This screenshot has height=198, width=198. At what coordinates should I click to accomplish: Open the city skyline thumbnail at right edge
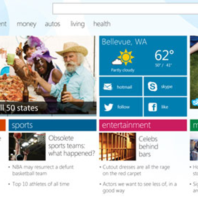pyautogui.click(x=194, y=147)
